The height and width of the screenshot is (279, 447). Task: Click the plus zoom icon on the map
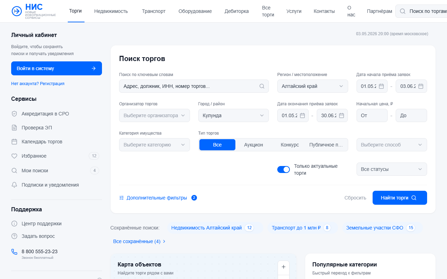(284, 267)
